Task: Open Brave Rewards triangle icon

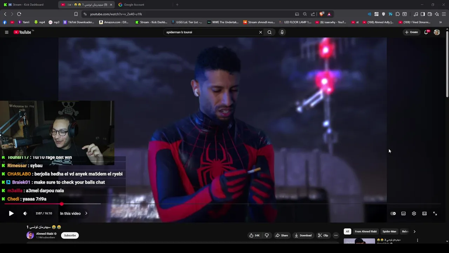Action: pos(329,14)
